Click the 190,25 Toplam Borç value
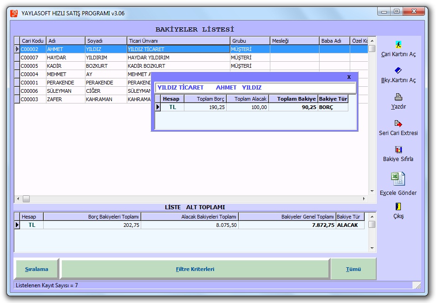The image size is (438, 303). [x=205, y=107]
